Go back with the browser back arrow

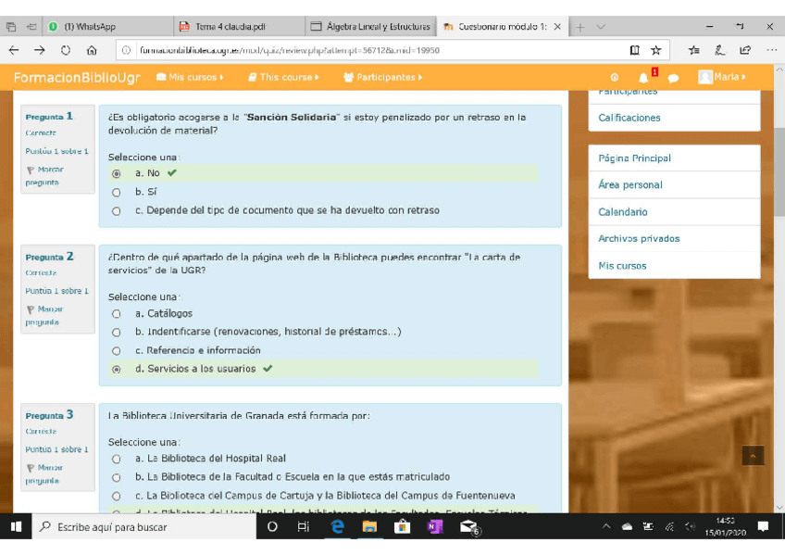pyautogui.click(x=14, y=50)
